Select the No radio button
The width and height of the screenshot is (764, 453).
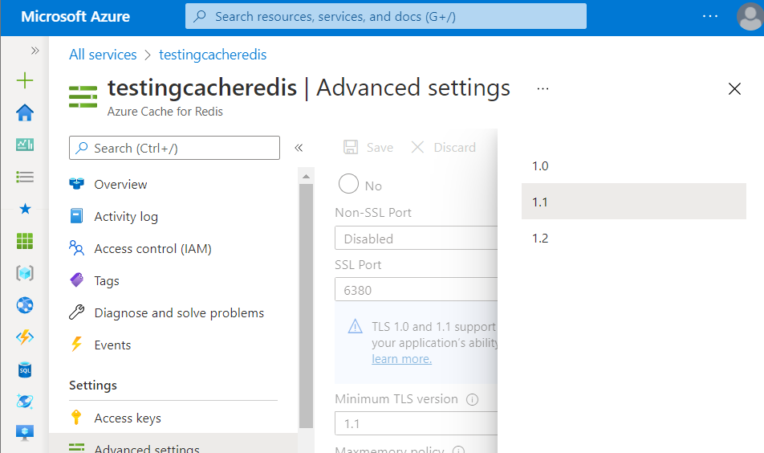pos(348,185)
